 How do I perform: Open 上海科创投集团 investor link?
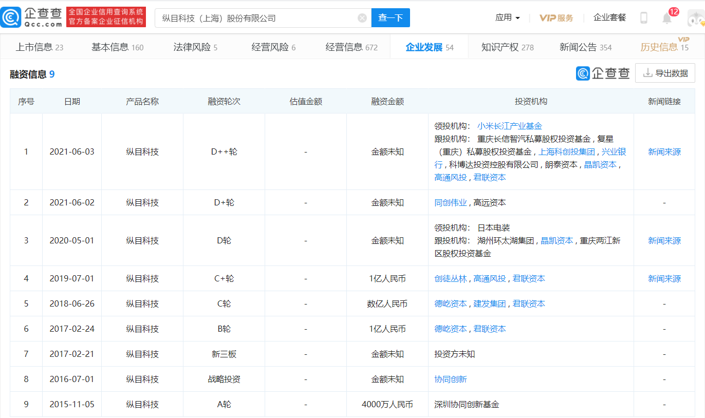[x=567, y=151]
